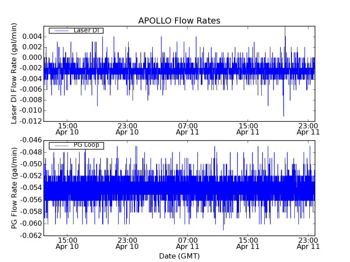Select 15:00 Apr 10 tick under lower plot
The width and height of the screenshot is (350, 262).
pyautogui.click(x=67, y=243)
